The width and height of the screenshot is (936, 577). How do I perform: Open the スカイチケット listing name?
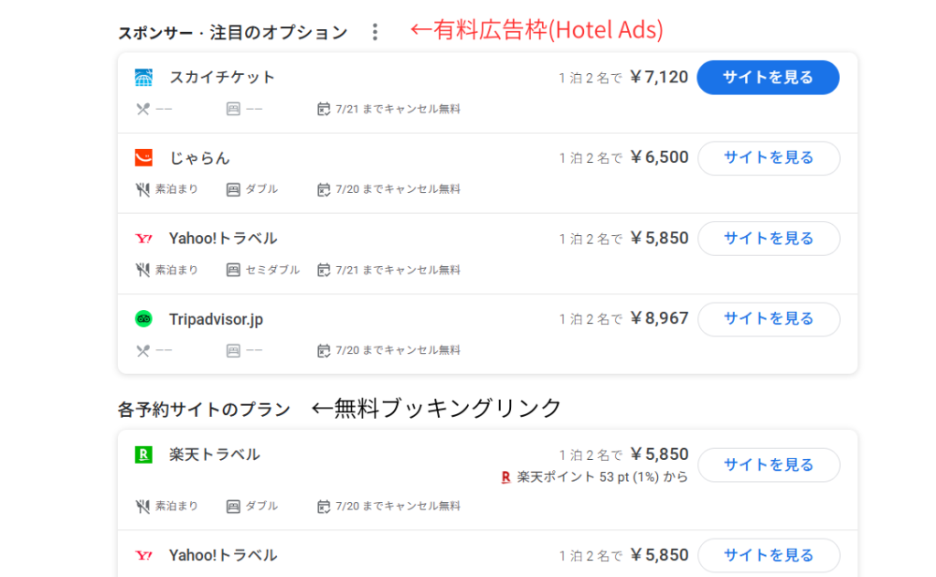pos(222,77)
